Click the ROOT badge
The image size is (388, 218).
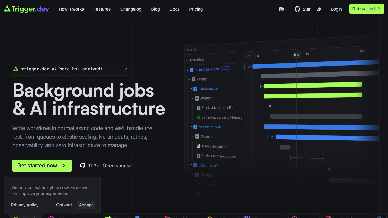click(225, 69)
